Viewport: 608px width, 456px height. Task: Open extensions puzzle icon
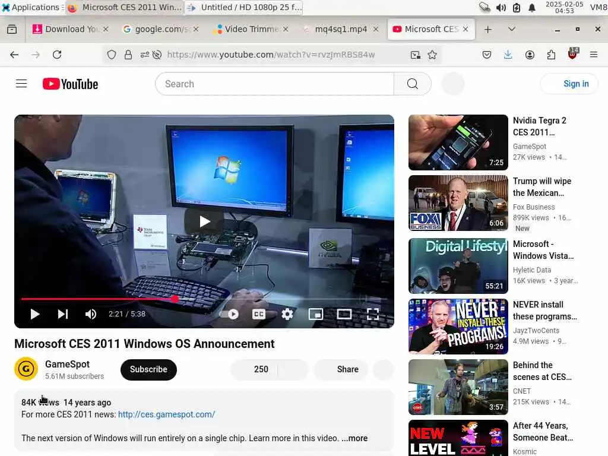point(551,55)
